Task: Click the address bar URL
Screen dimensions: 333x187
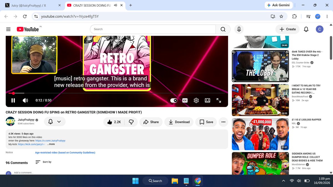Action: pos(70,17)
